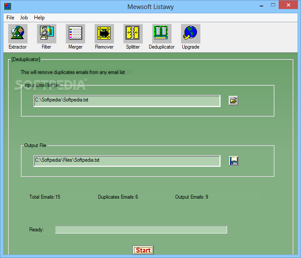Select the Filter tool icon

click(x=46, y=34)
